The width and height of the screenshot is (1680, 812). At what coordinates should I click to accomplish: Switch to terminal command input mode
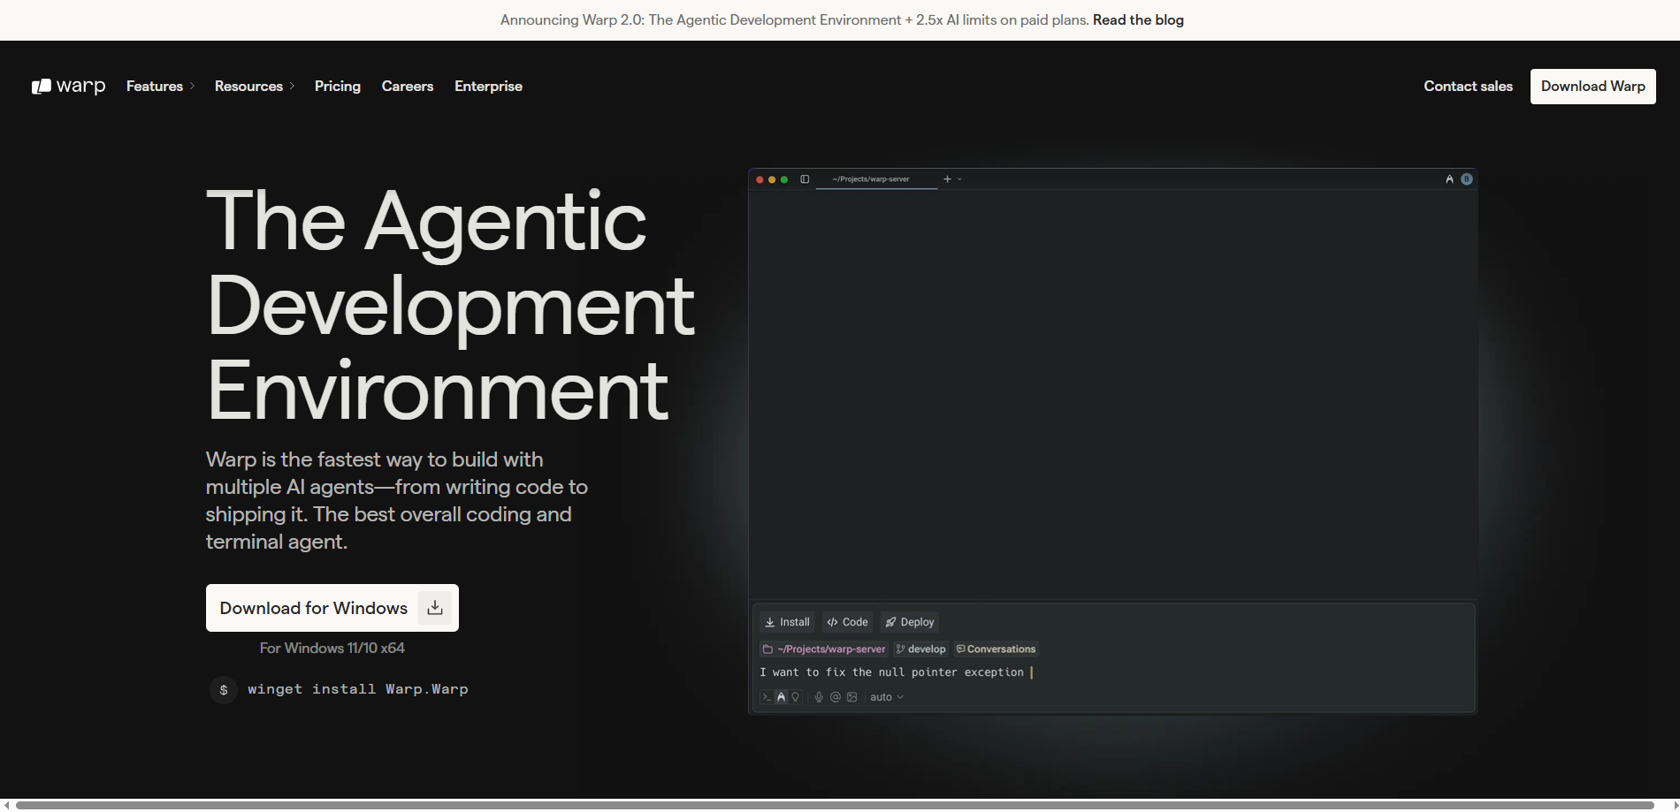click(767, 697)
